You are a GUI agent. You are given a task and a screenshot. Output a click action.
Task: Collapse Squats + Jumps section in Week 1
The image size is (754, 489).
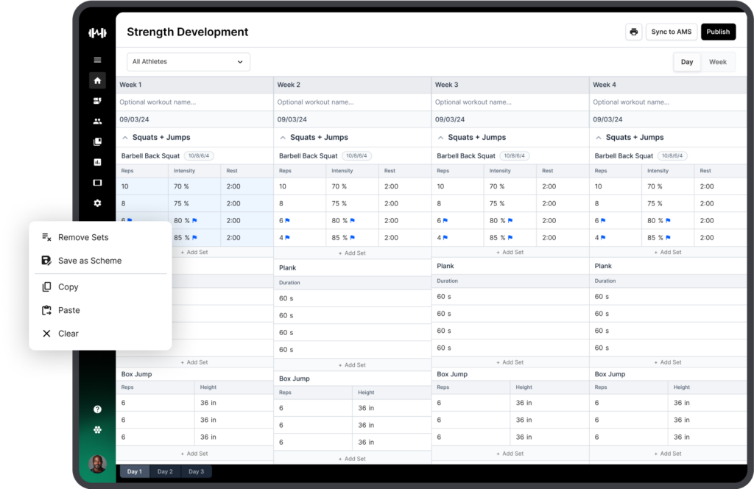[x=125, y=138]
